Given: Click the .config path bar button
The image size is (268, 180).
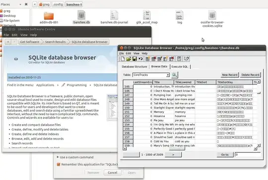Looking at the screenshot, I should click(58, 4).
